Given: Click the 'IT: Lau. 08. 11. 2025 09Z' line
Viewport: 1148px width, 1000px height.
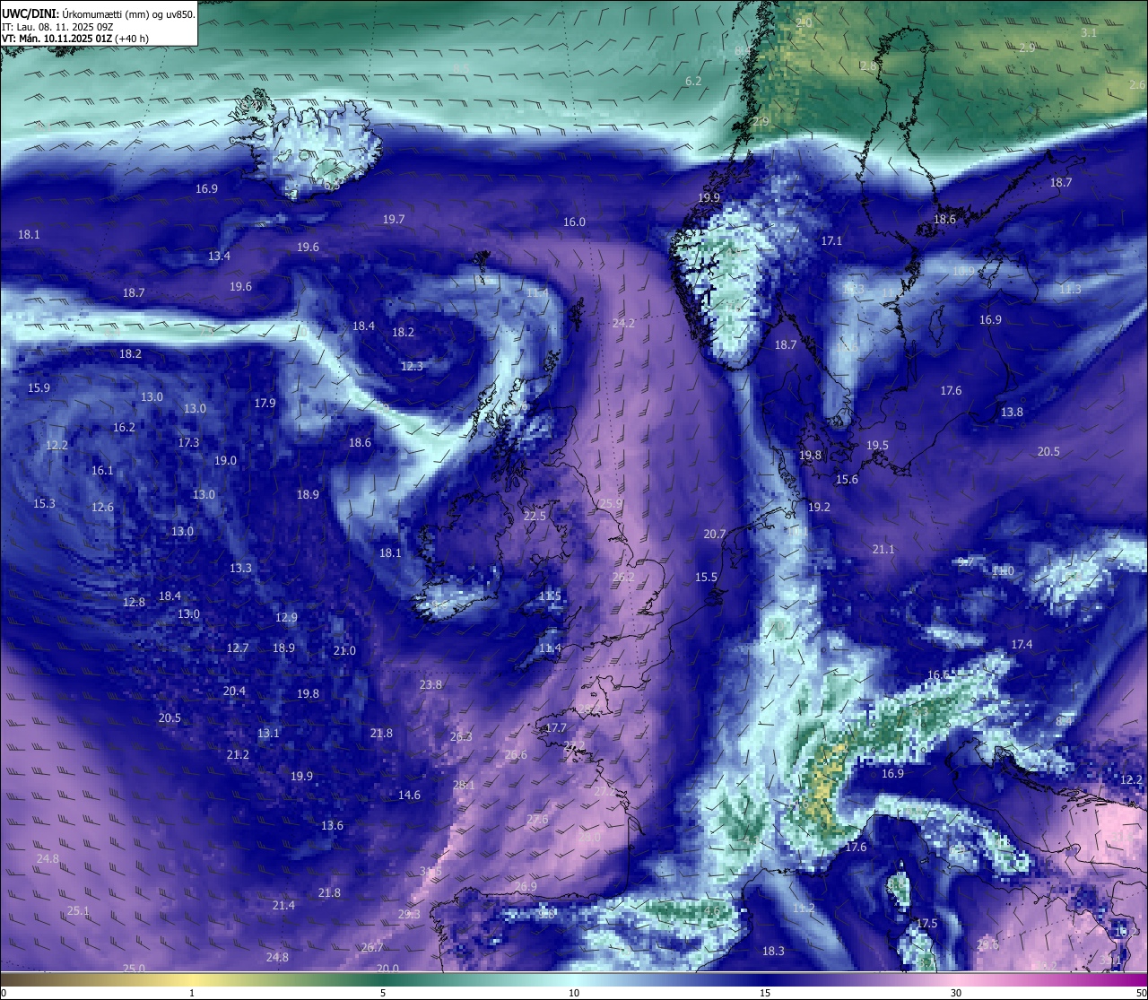Looking at the screenshot, I should [57, 27].
